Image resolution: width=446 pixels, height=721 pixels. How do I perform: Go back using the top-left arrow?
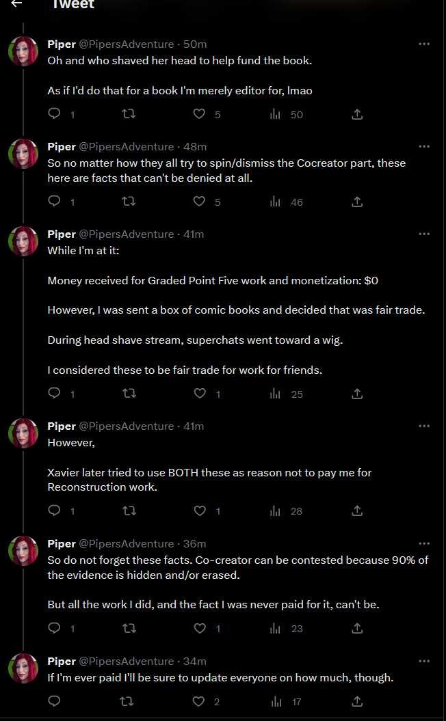[x=16, y=4]
